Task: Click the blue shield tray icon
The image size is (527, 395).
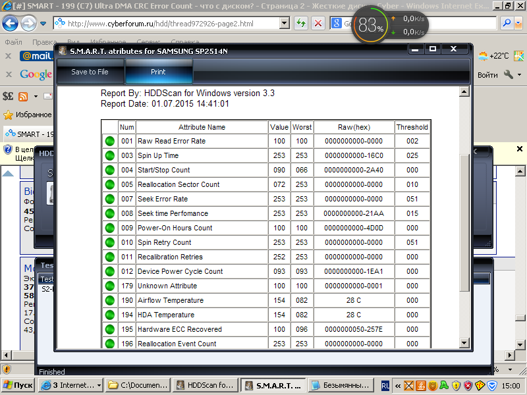Action: pyautogui.click(x=492, y=386)
